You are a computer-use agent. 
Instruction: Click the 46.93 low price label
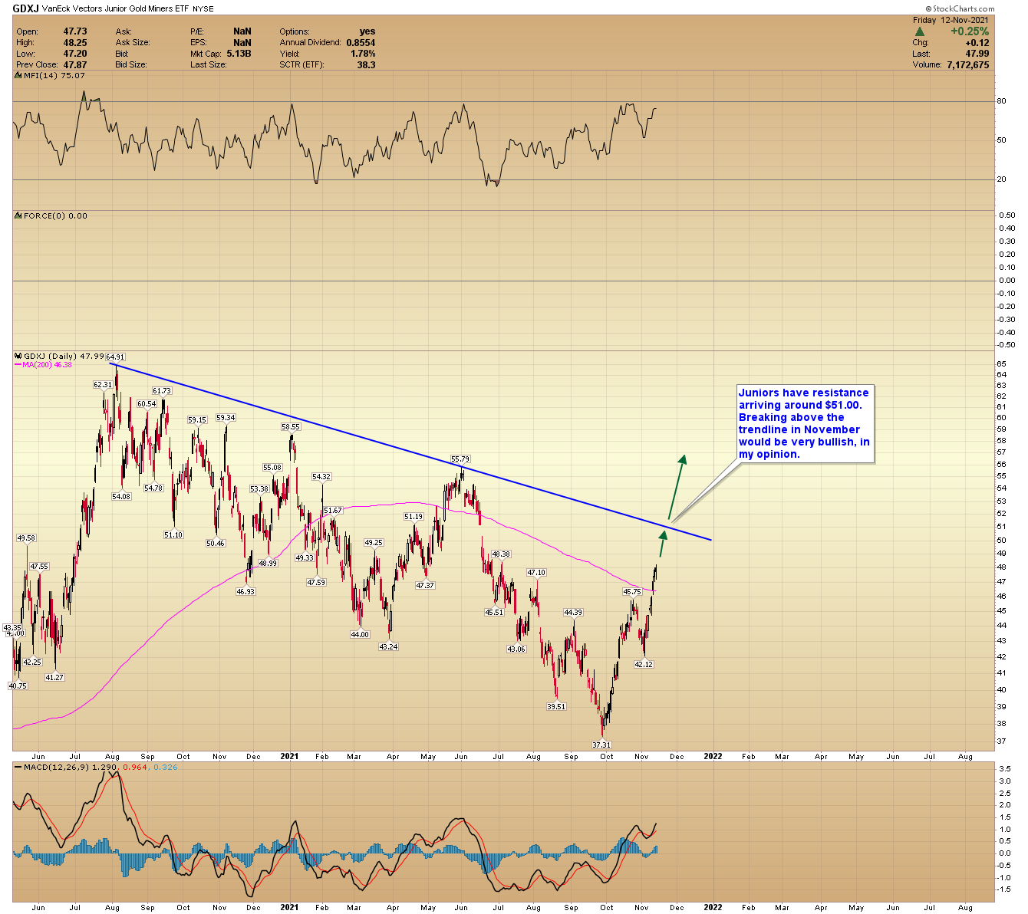click(x=245, y=591)
